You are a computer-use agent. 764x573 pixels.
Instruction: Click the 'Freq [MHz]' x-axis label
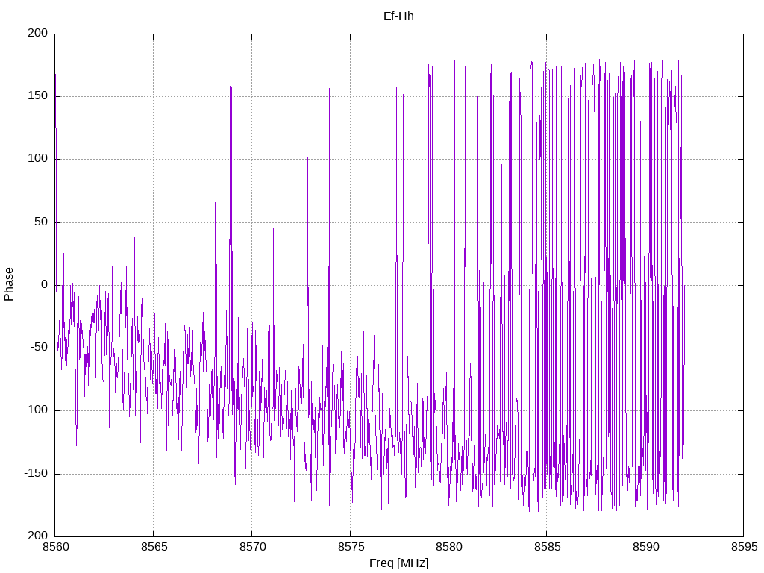coord(398,563)
